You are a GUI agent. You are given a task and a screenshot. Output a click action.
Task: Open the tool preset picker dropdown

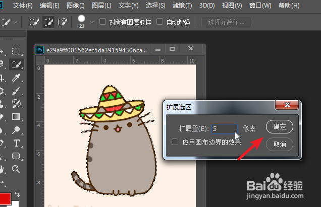[x=15, y=22]
